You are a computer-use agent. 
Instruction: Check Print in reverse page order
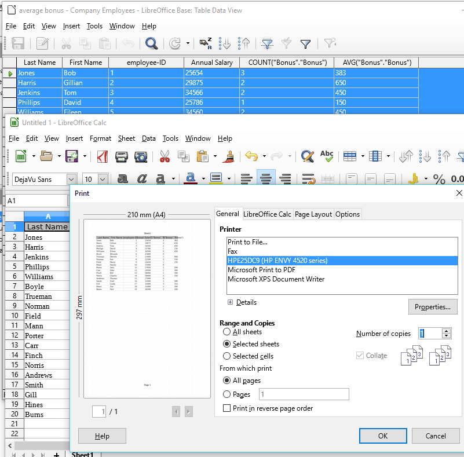click(226, 408)
